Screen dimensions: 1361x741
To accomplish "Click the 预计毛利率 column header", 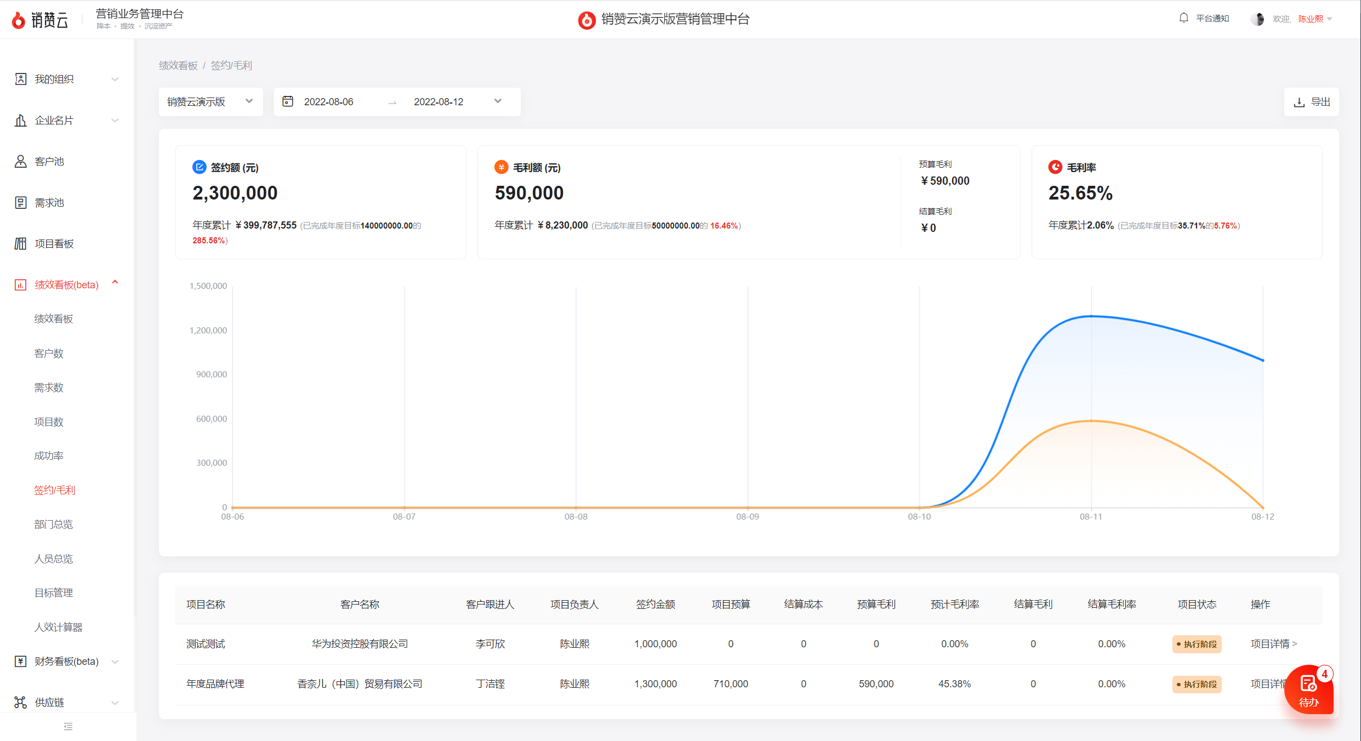I will 955,604.
